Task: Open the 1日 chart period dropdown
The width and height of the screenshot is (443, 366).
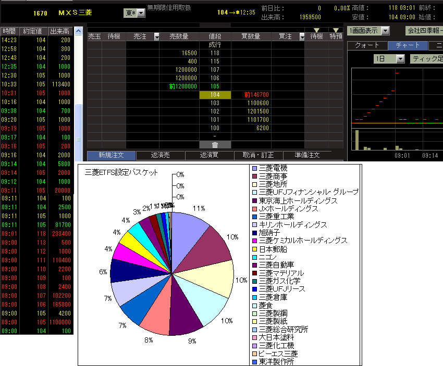Action: coord(400,59)
